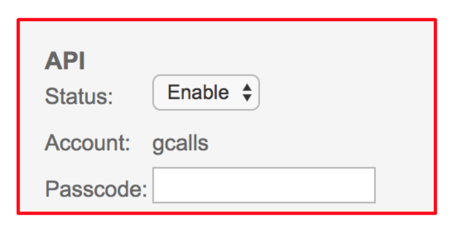Focus the empty Passcode text box

click(264, 185)
